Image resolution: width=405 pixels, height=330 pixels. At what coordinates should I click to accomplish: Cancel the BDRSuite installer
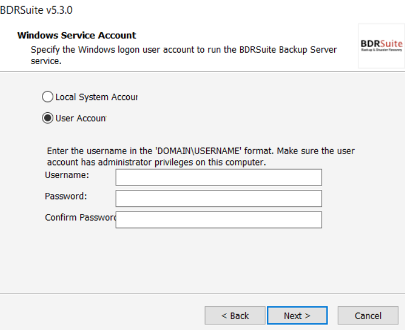368,315
